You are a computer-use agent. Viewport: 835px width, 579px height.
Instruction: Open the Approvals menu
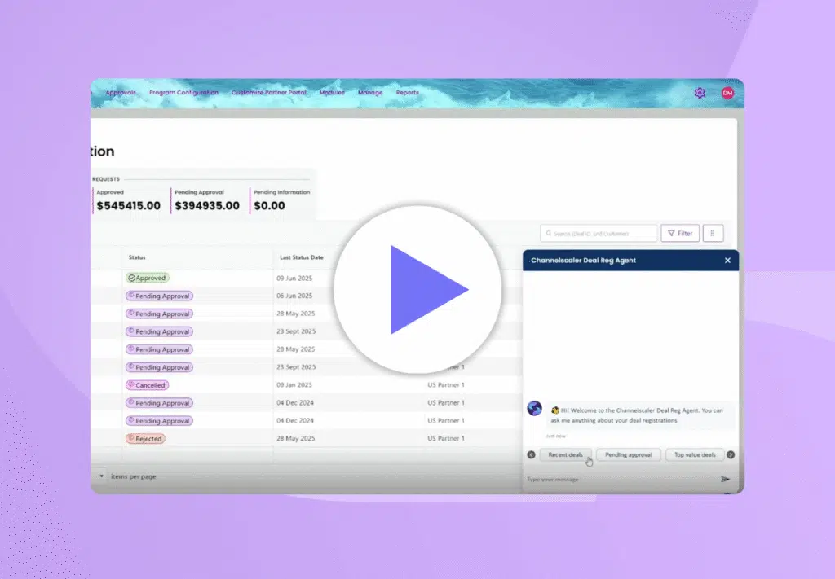[x=121, y=93]
